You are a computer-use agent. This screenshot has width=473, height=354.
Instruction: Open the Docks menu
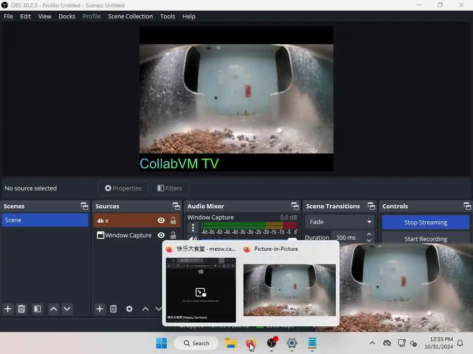[67, 16]
